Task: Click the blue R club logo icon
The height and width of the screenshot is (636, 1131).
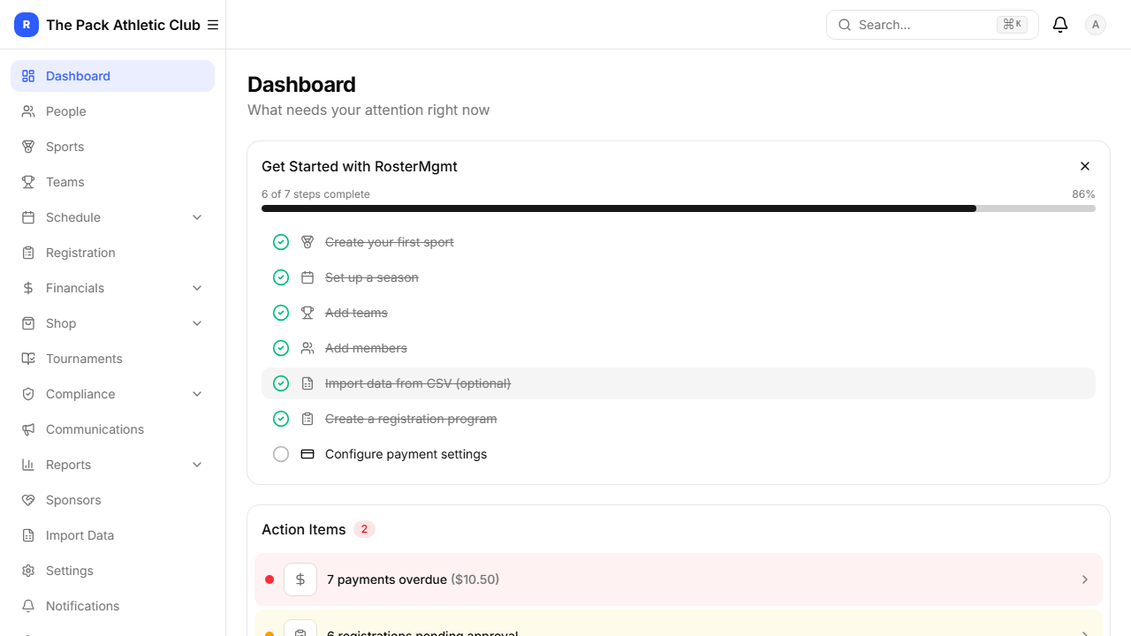Action: coord(27,25)
